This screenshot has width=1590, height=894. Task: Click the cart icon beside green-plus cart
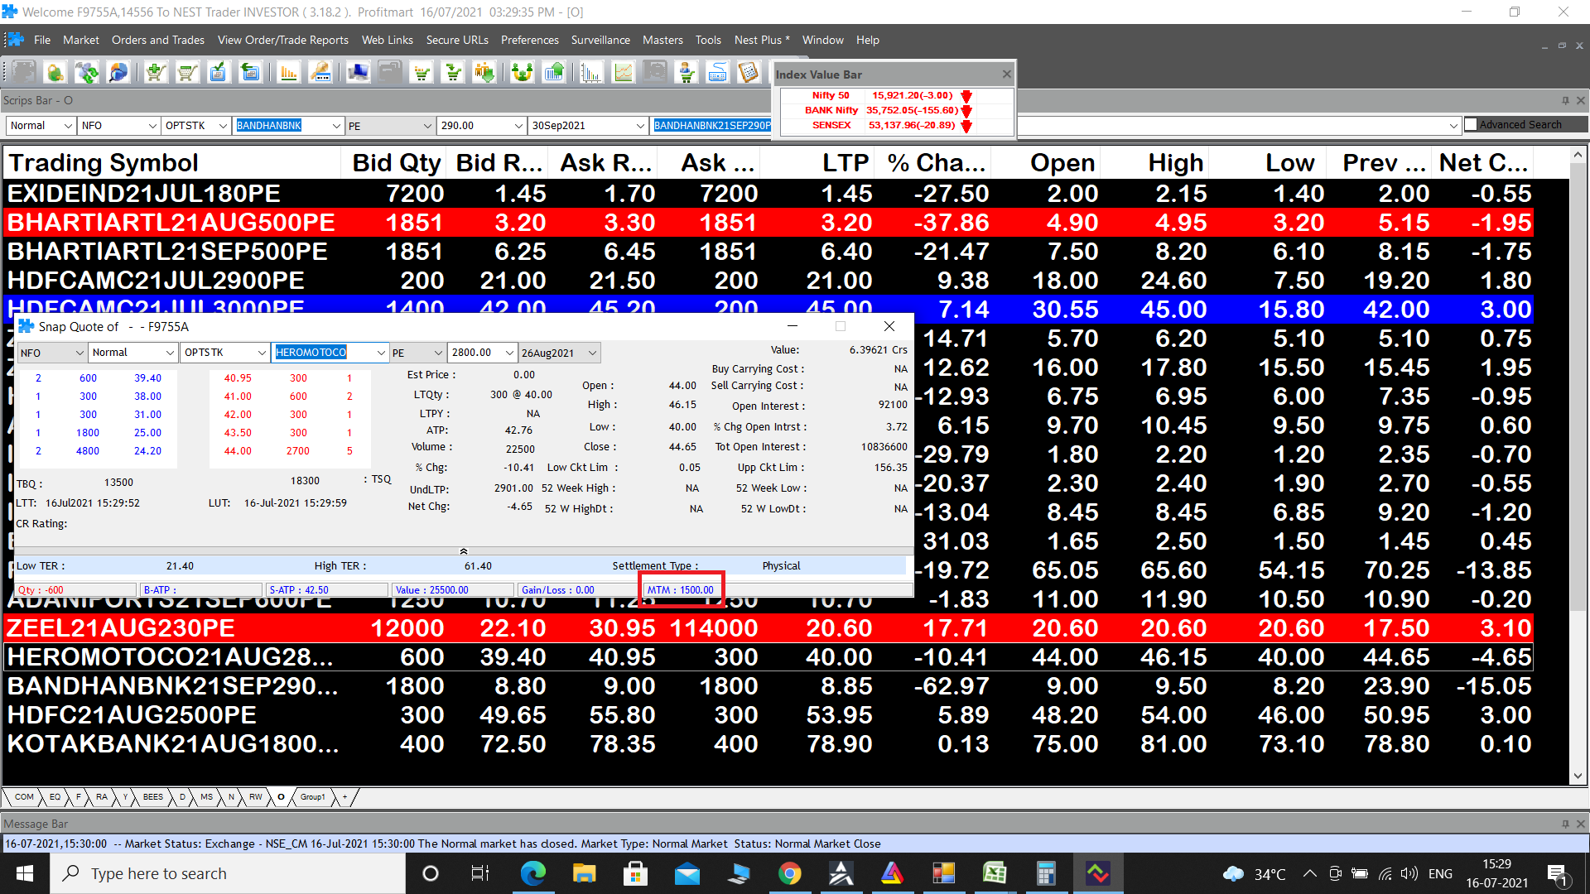(x=187, y=73)
